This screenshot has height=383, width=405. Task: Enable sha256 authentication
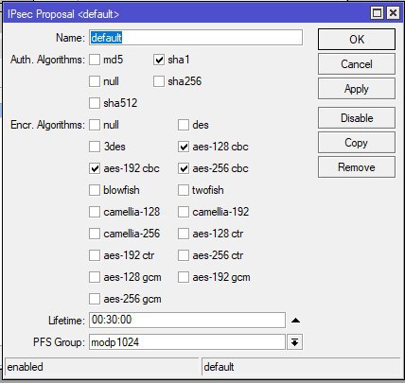coord(159,81)
